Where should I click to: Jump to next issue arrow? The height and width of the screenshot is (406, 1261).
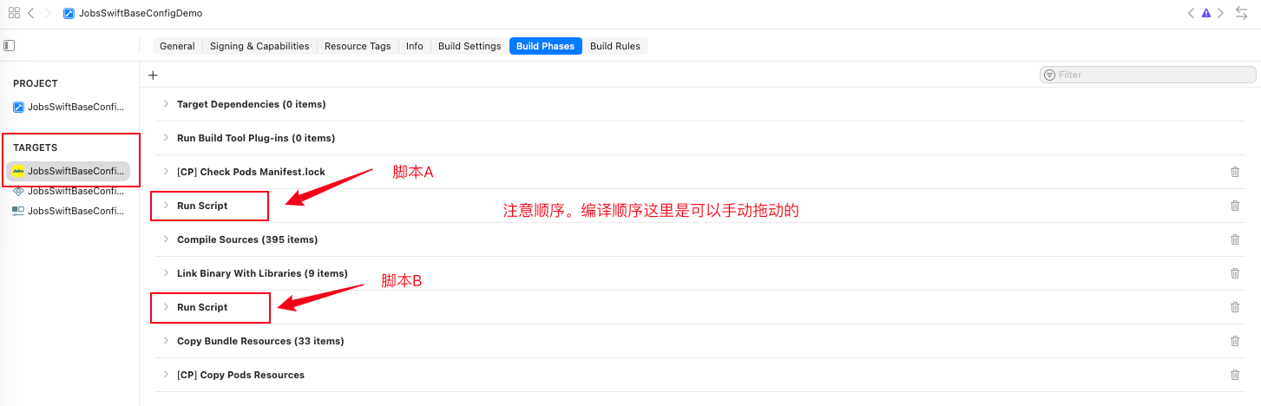click(1221, 13)
